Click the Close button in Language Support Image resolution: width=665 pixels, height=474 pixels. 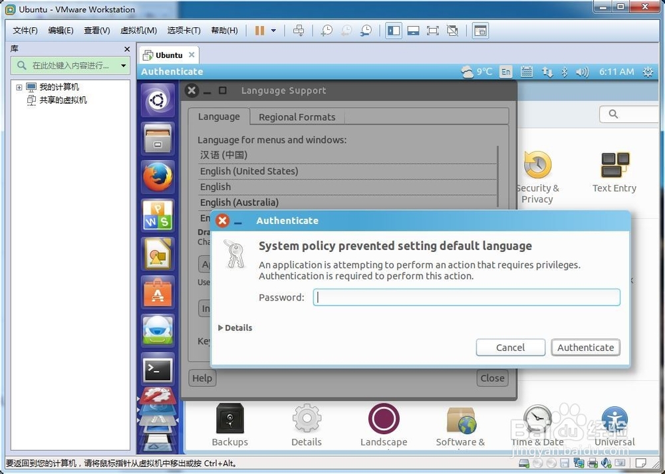pos(492,378)
